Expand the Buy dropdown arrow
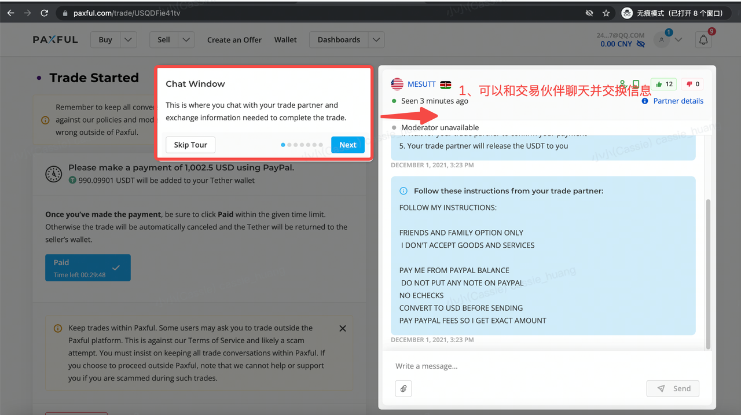741x415 pixels. (x=129, y=39)
